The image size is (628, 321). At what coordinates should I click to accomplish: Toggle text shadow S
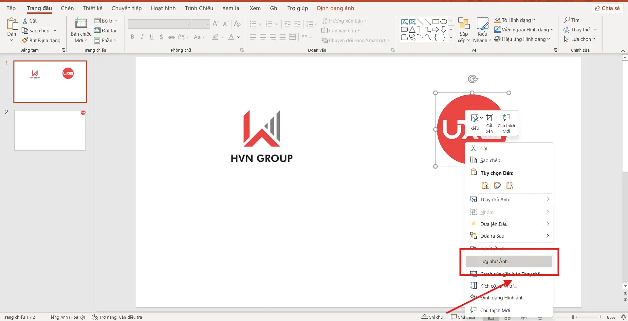tap(161, 37)
